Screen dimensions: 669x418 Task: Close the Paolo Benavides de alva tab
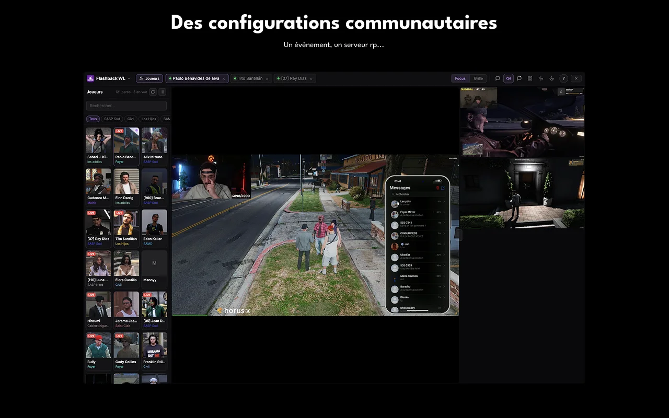224,79
